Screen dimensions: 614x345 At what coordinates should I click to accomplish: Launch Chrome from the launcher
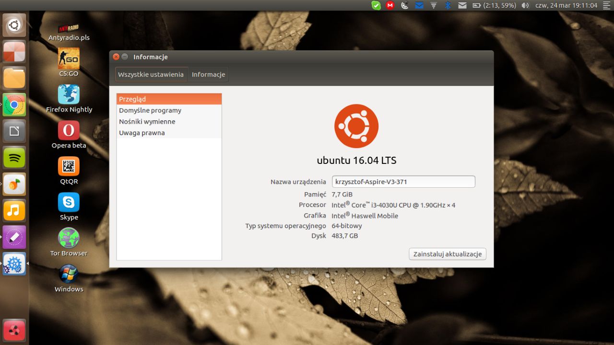click(x=14, y=105)
